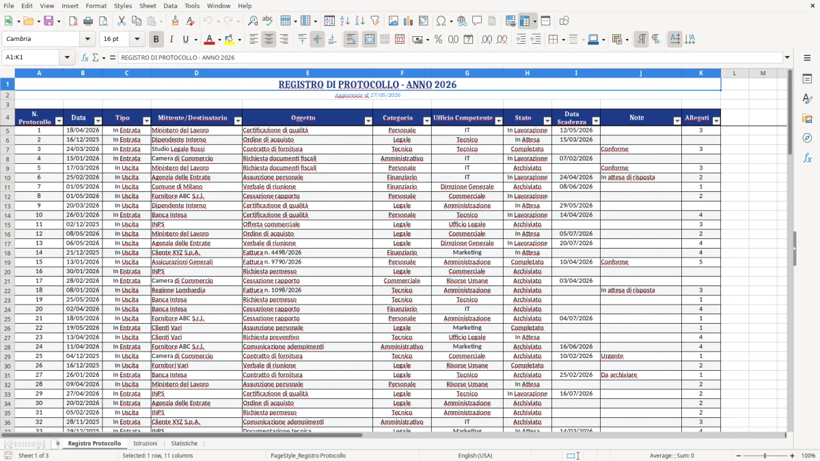The height and width of the screenshot is (461, 820).
Task: Toggle the AutoFilter funnel icon
Action: [374, 21]
